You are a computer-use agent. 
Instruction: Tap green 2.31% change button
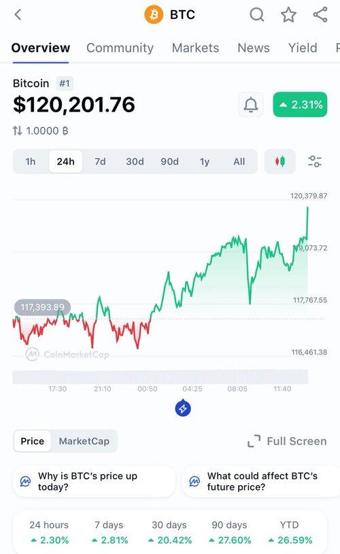[x=300, y=105]
